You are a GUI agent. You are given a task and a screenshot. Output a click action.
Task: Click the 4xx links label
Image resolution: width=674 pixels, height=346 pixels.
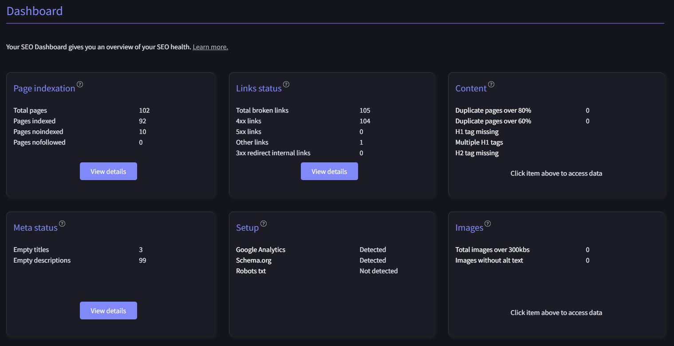(x=248, y=121)
